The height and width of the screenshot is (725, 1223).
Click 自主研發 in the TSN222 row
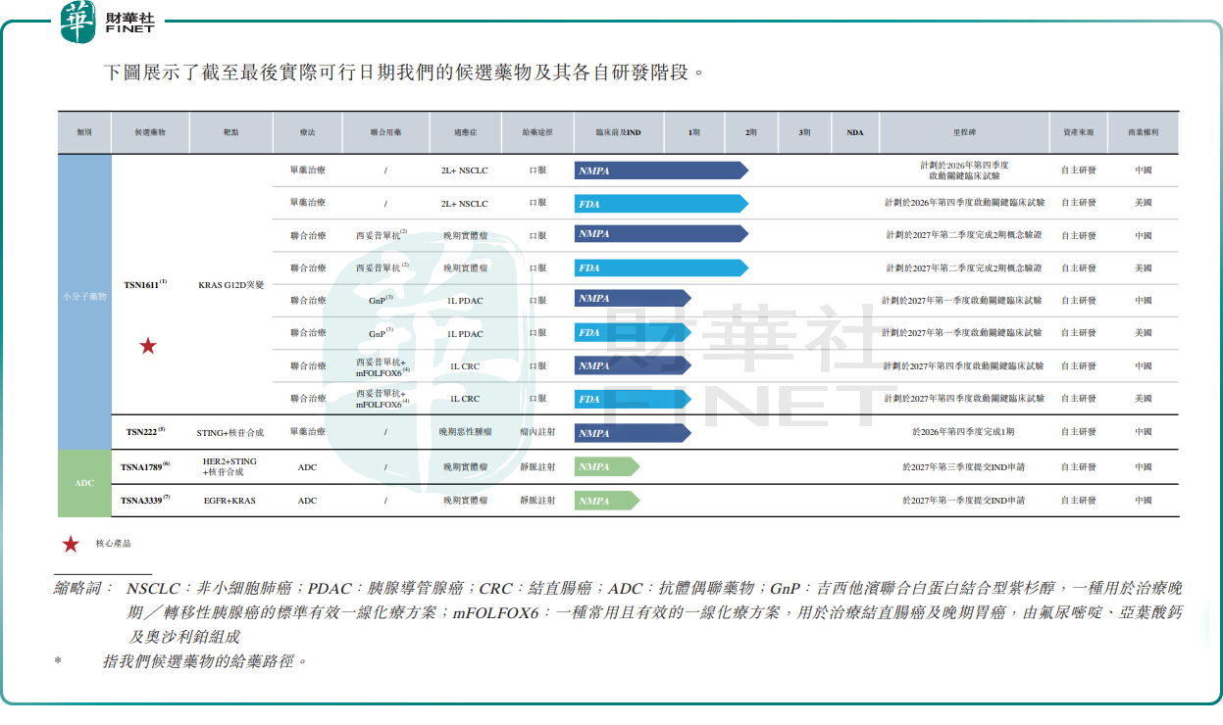point(1079,431)
